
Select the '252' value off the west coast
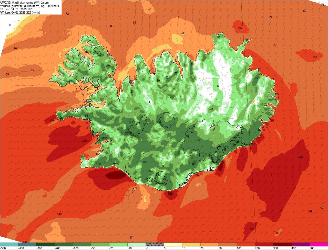pyautogui.click(x=52, y=120)
